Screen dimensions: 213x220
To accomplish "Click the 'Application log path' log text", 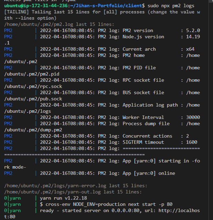I will tap(150, 105).
